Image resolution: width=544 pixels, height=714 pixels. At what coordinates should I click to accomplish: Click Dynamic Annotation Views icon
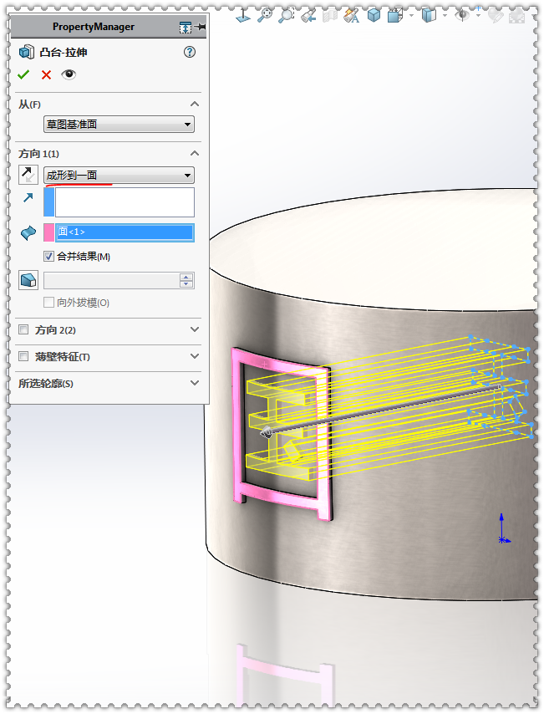click(352, 16)
